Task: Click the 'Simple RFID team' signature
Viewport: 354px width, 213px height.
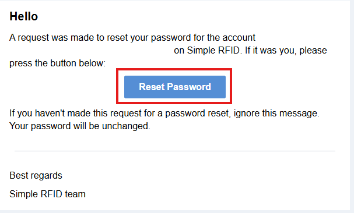Action: (x=47, y=194)
